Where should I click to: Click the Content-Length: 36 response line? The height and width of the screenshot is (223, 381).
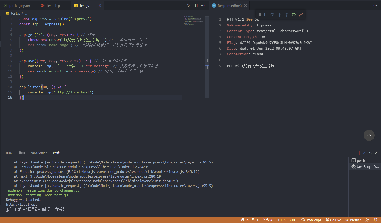(246, 37)
